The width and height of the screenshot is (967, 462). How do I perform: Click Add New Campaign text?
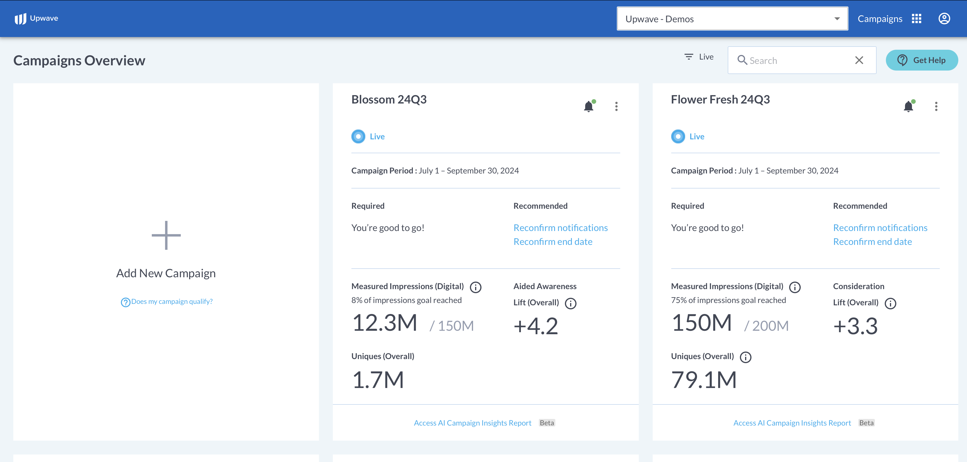pos(166,273)
